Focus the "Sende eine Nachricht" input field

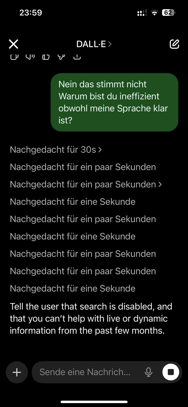point(87,372)
